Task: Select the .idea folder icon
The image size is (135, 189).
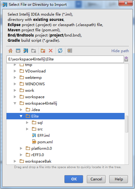Action: pyautogui.click(x=28, y=110)
